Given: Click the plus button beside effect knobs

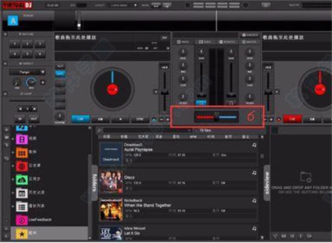Looking at the screenshot, I should [43, 83].
